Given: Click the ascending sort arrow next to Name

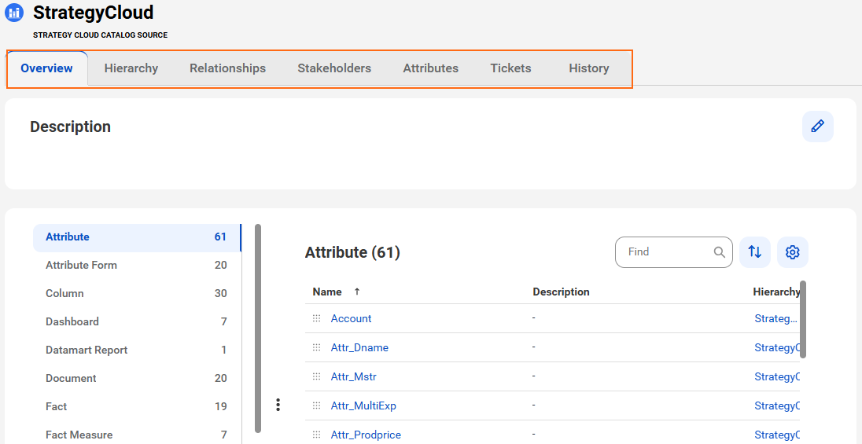Looking at the screenshot, I should pyautogui.click(x=357, y=292).
